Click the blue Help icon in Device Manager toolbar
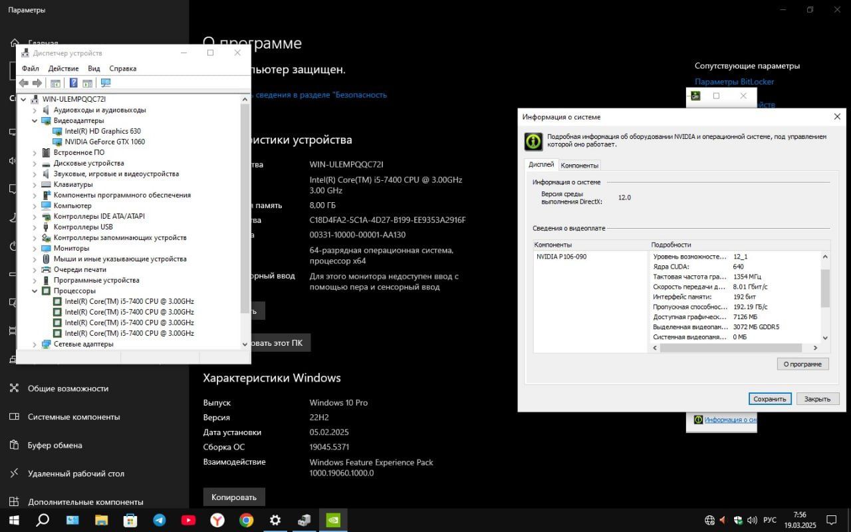Image resolution: width=851 pixels, height=532 pixels. pyautogui.click(x=74, y=83)
